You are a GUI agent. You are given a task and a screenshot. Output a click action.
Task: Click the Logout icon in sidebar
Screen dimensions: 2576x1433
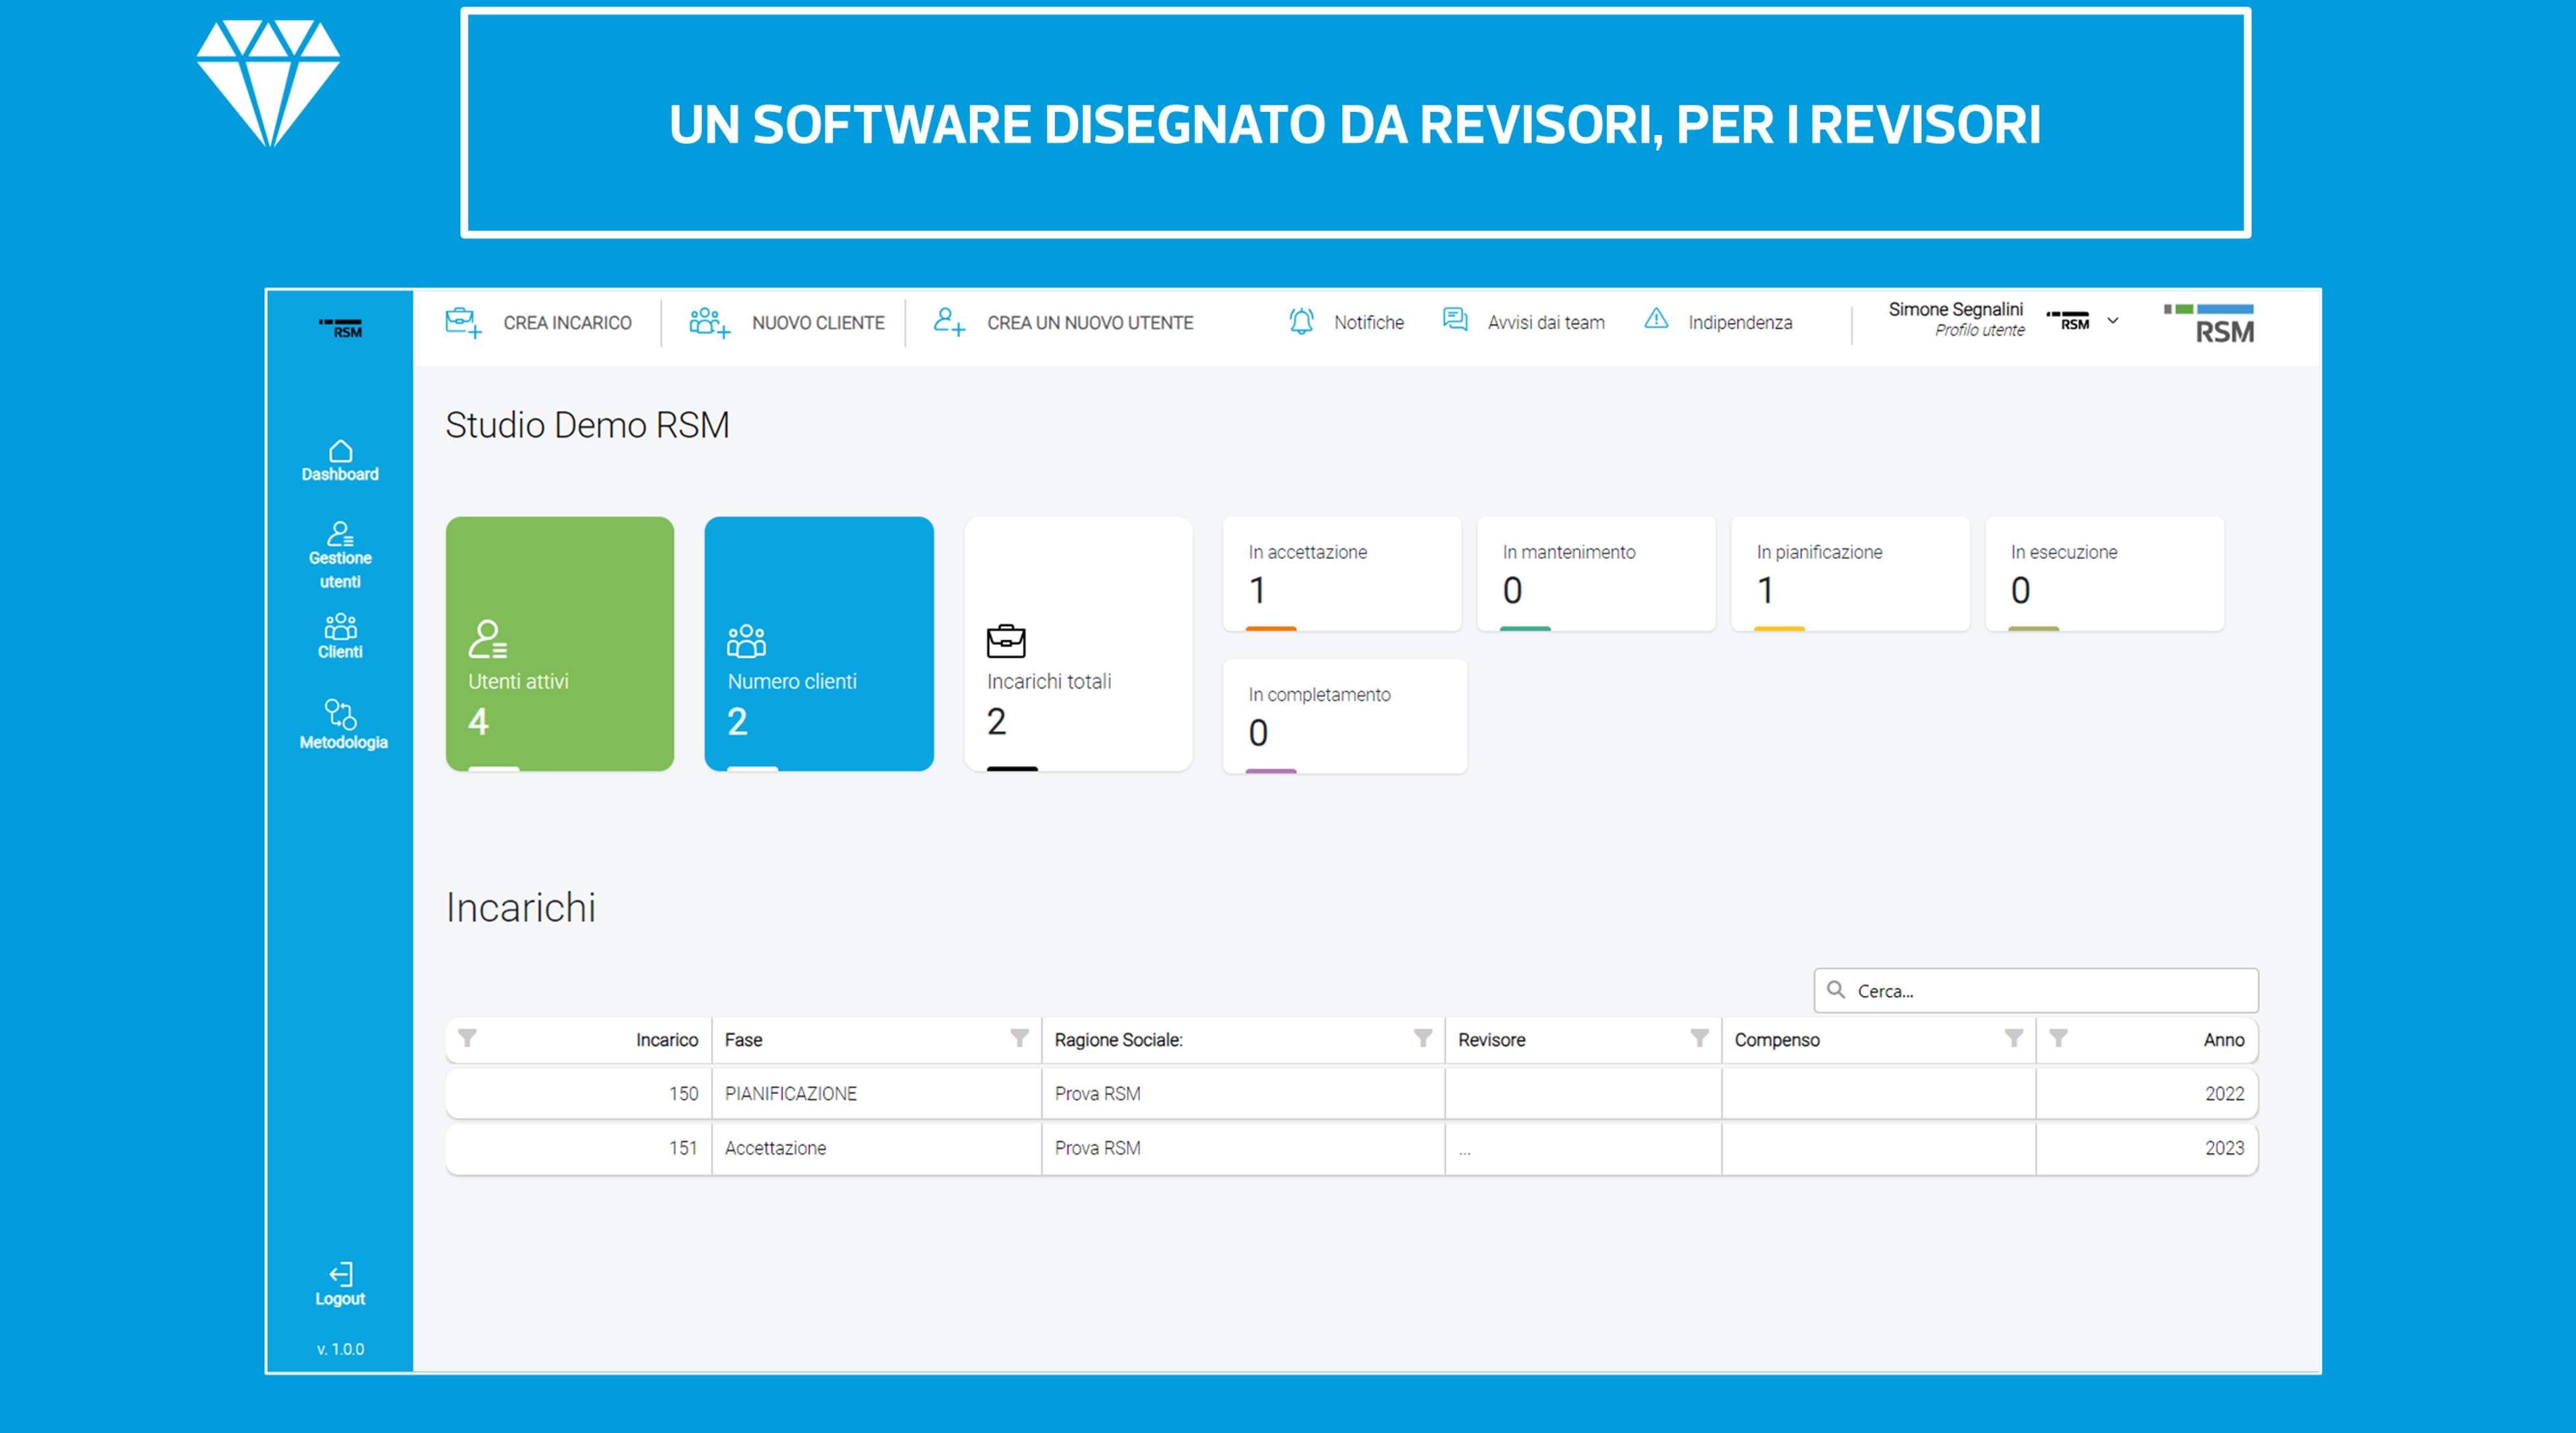[341, 1274]
